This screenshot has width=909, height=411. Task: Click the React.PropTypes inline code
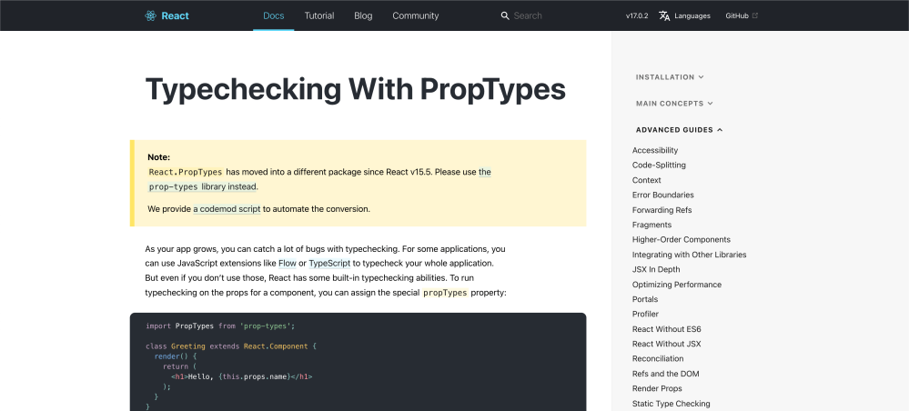coord(187,172)
